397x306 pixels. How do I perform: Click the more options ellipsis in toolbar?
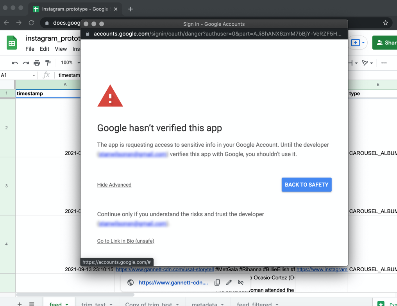pos(384,63)
